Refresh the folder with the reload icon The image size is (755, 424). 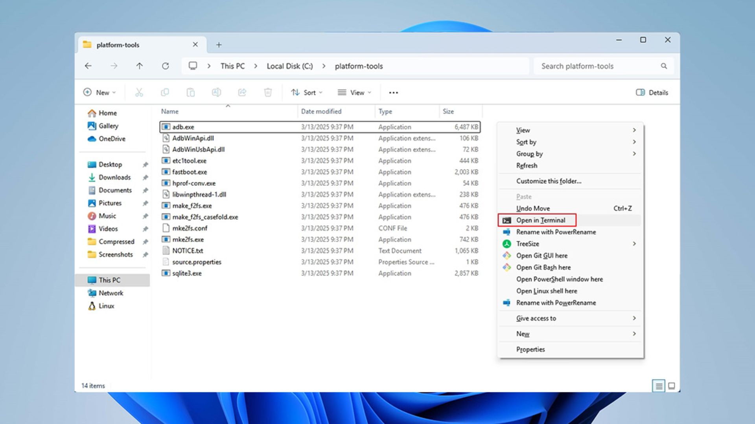[x=166, y=66]
